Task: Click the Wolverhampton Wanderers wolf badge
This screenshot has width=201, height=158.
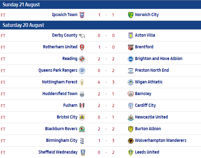Action: click(130, 141)
